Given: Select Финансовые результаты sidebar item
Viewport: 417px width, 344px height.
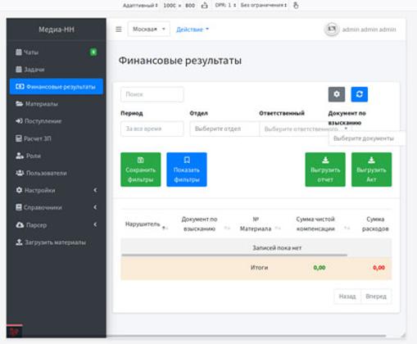Looking at the screenshot, I should click(57, 87).
